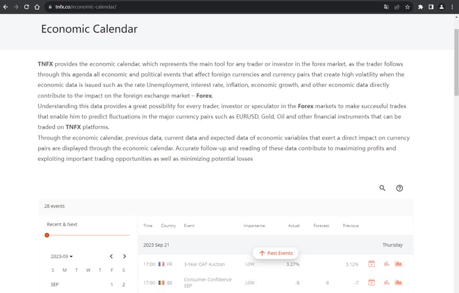
Task: Show area chart for Consumer Confidence SEP
Action: click(x=398, y=282)
